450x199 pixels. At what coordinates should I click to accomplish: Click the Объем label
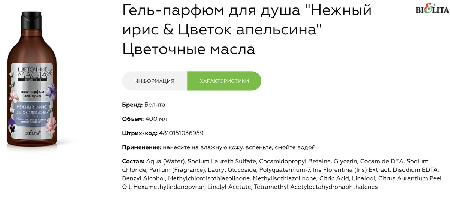133,119
